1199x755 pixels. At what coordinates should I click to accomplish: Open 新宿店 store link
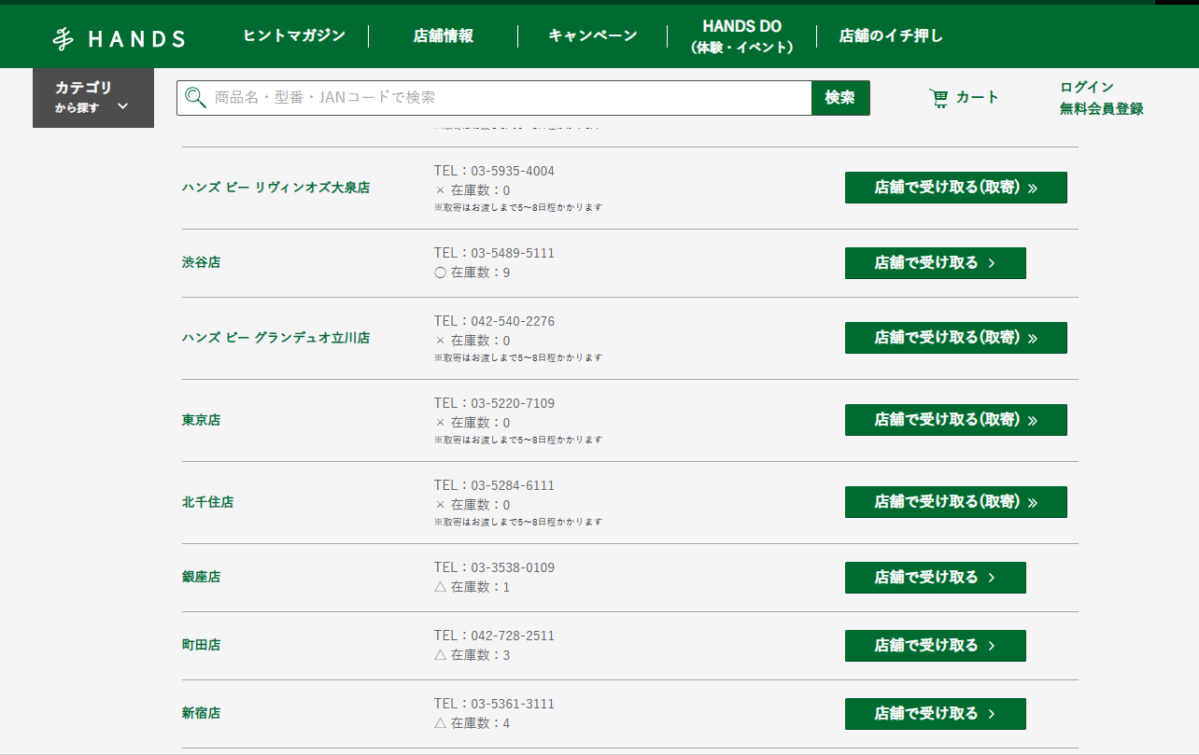(x=202, y=714)
